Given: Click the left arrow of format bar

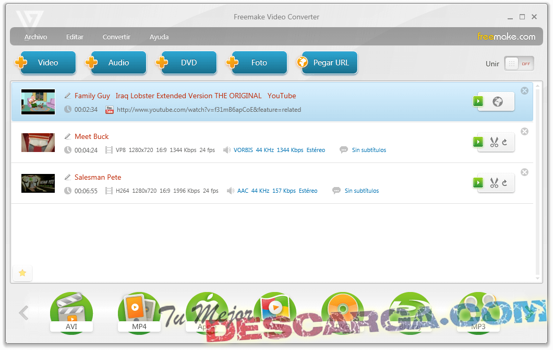Looking at the screenshot, I should 23,312.
